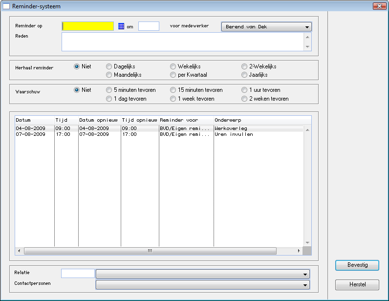Choose Wekelijks under Herhaal reminder
The height and width of the screenshot is (301, 389).
[x=173, y=66]
